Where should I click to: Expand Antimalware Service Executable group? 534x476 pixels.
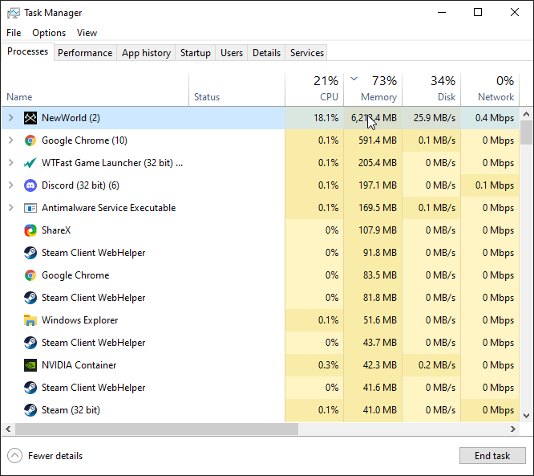11,208
